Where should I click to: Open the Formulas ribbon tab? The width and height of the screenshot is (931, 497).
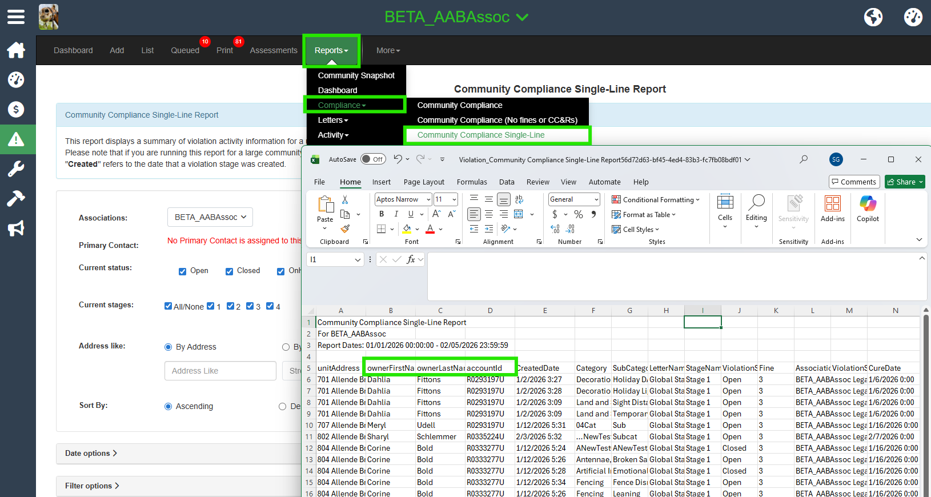click(472, 182)
